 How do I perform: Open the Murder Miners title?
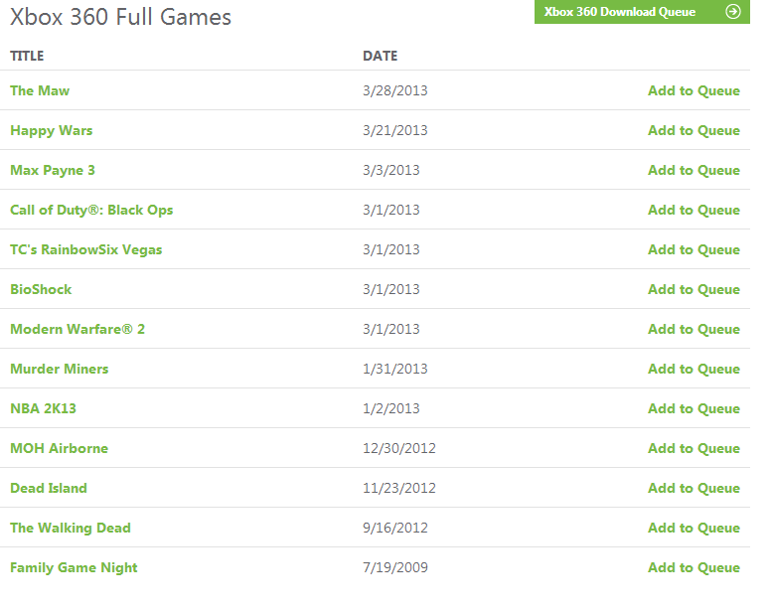coord(60,369)
